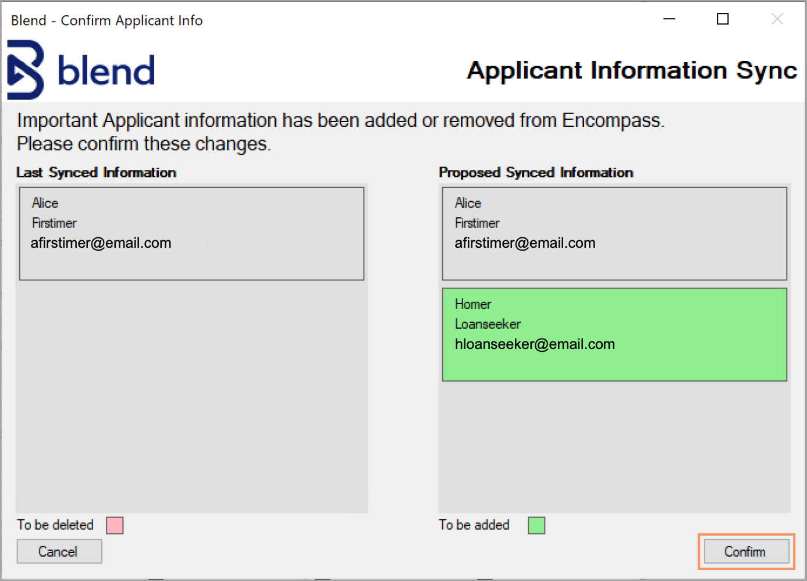Click the Last Synced Information heading
Viewport: 807px width, 581px height.
click(x=96, y=173)
